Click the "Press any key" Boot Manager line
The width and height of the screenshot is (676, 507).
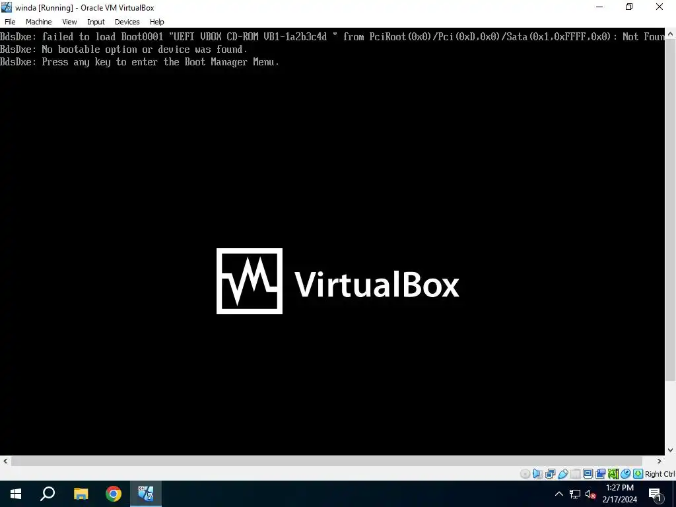click(140, 61)
